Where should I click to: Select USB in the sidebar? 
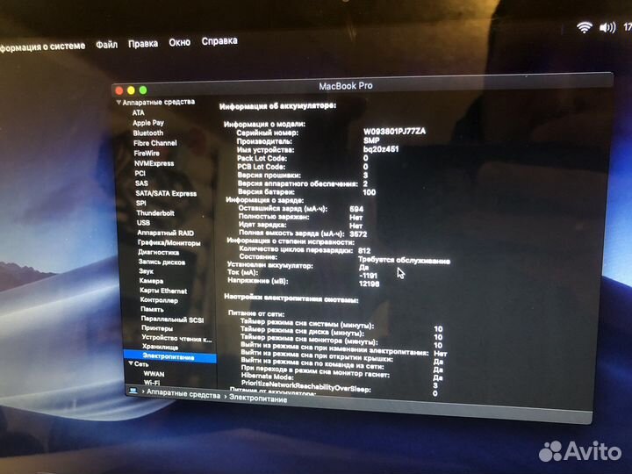(x=143, y=222)
